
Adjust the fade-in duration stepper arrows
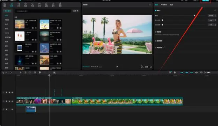pyautogui.click(x=215, y=20)
